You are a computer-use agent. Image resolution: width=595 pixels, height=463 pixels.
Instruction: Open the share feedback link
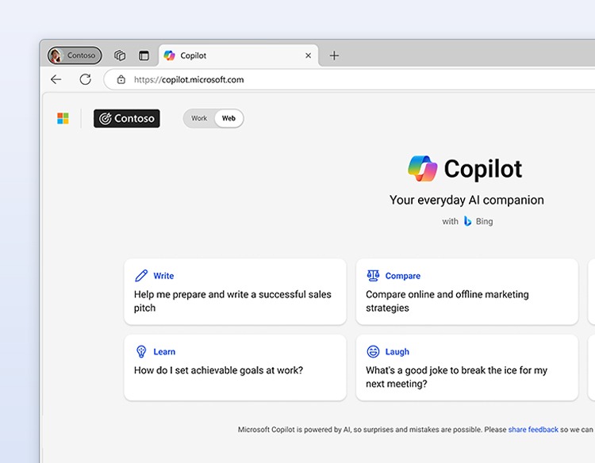533,430
